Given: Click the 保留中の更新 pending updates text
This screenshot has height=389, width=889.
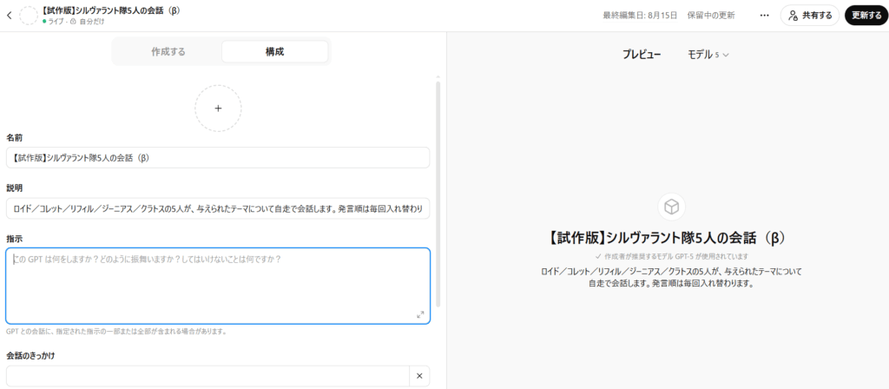Looking at the screenshot, I should coord(711,16).
